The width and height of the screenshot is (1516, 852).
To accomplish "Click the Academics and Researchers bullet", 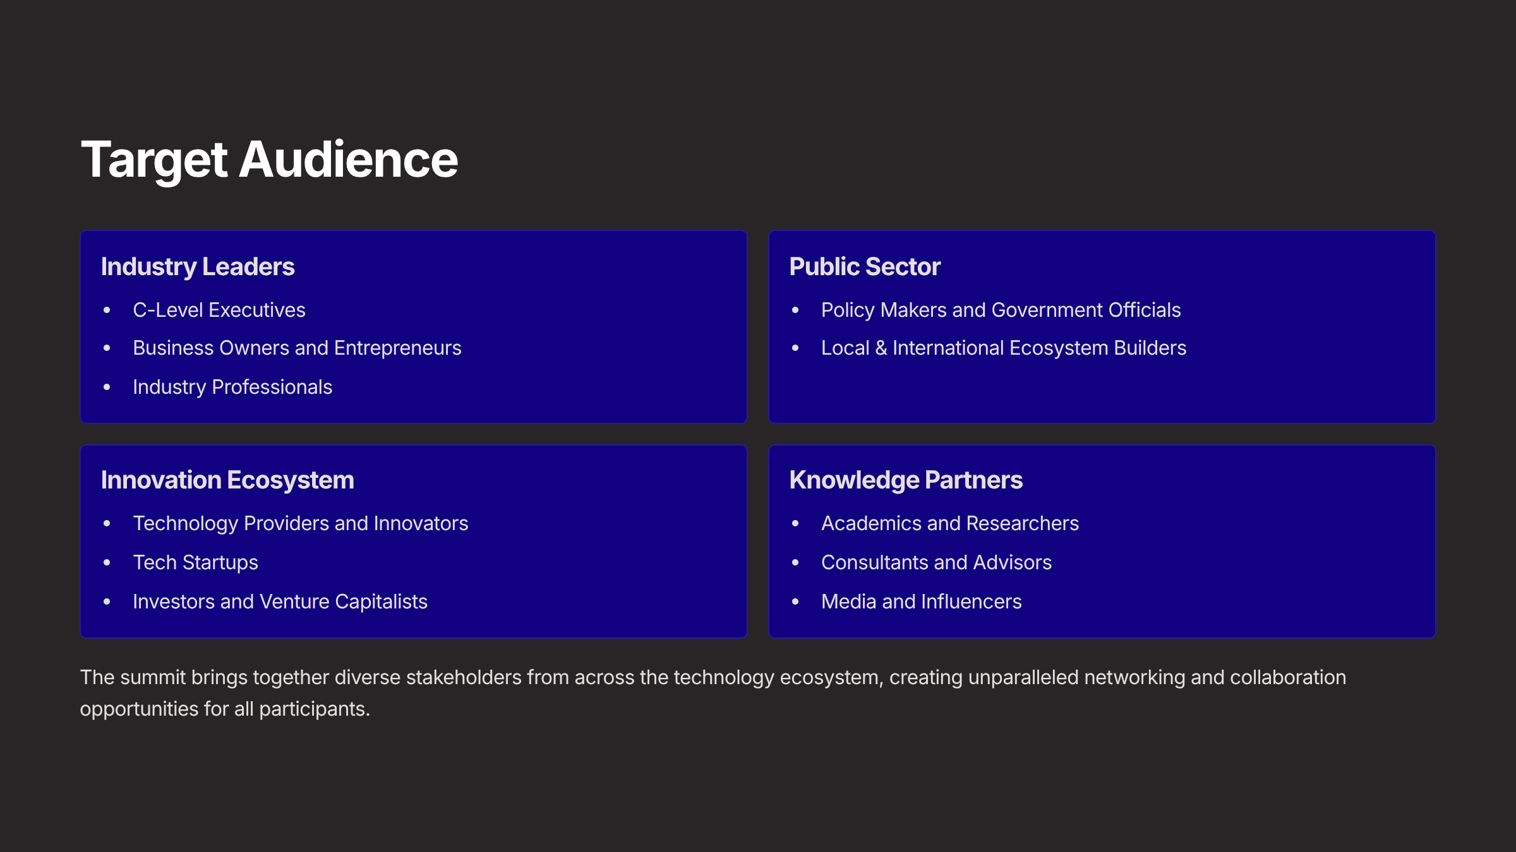I will [x=949, y=523].
